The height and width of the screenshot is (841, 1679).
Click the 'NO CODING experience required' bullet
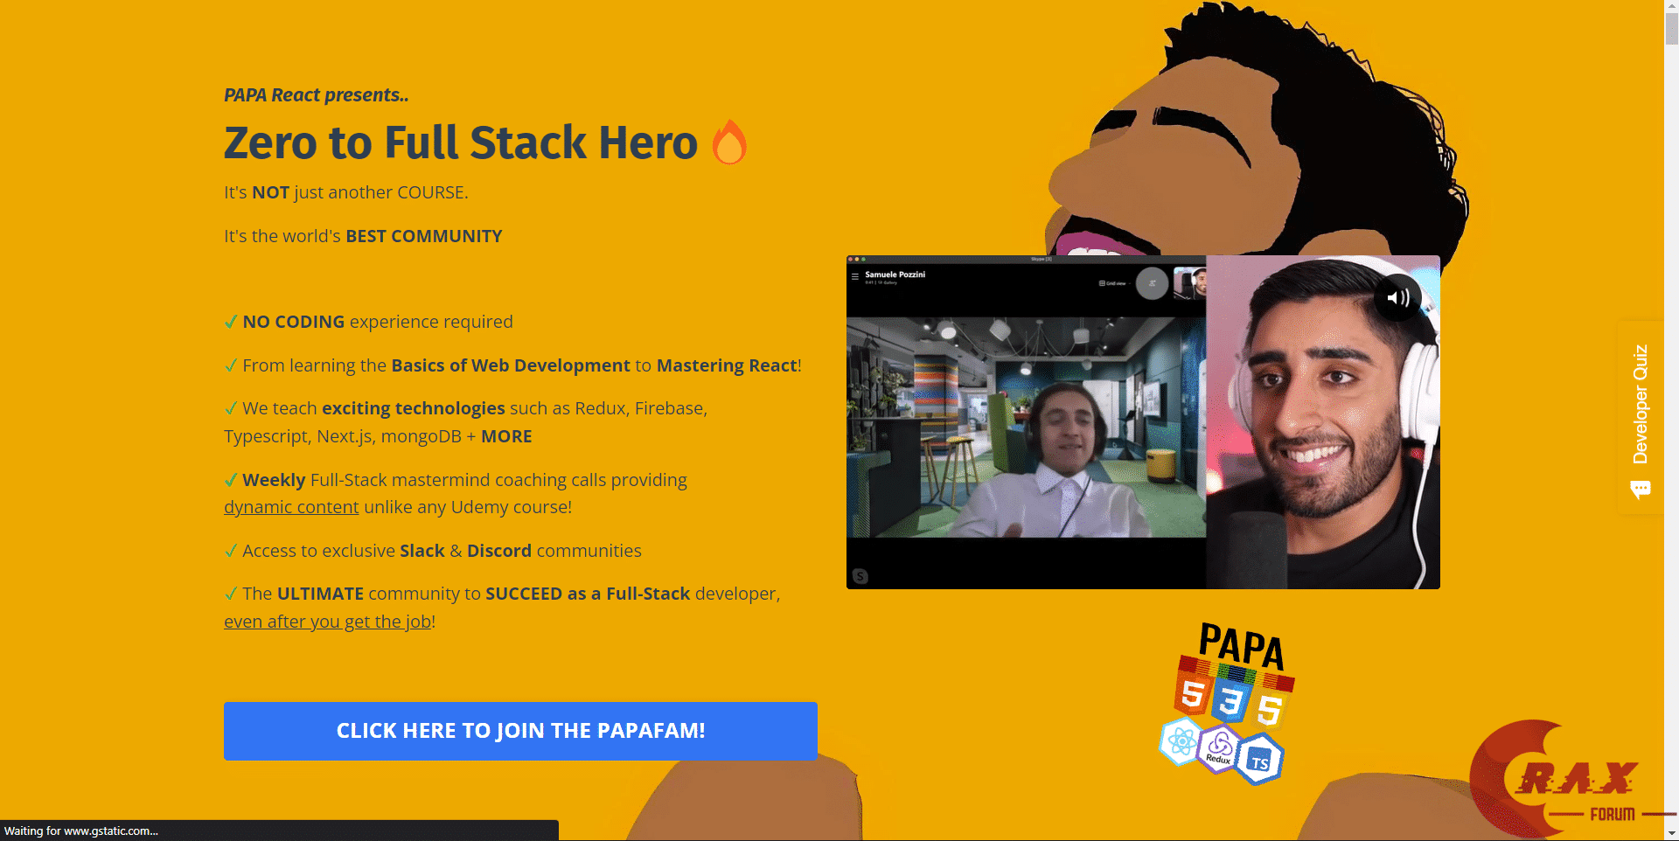pos(368,322)
